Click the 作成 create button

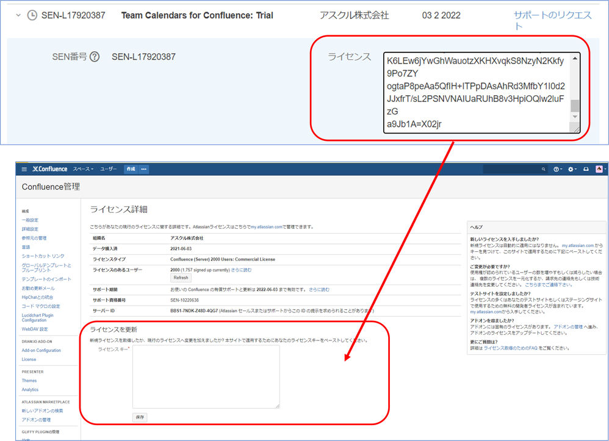(x=131, y=169)
